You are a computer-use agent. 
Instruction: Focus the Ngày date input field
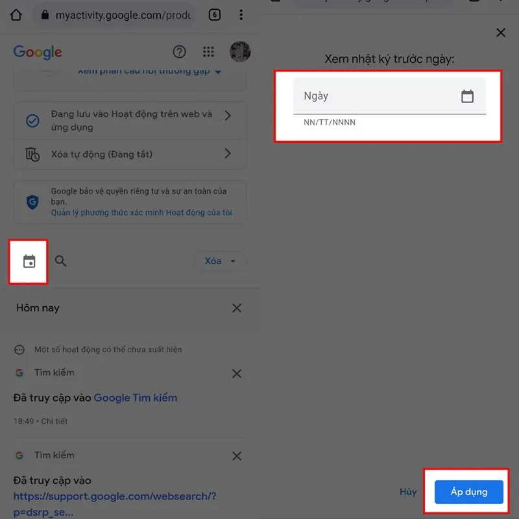(x=390, y=96)
